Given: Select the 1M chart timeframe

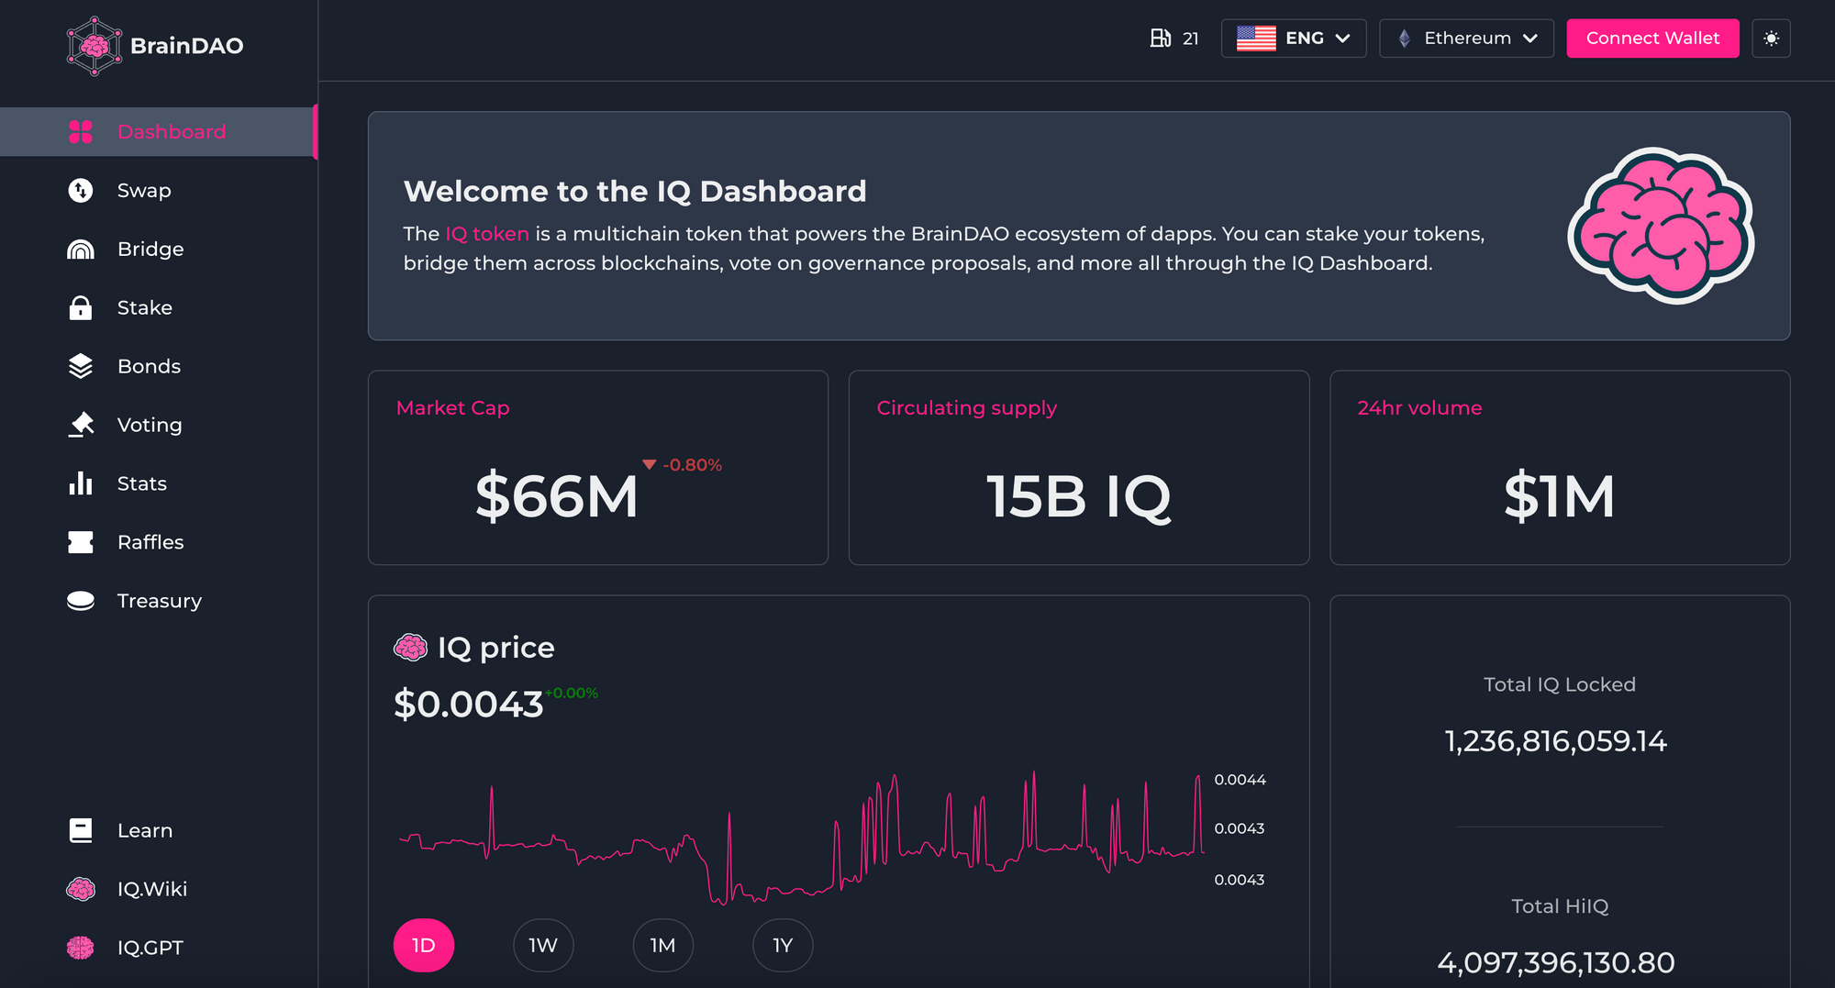Looking at the screenshot, I should tap(662, 945).
